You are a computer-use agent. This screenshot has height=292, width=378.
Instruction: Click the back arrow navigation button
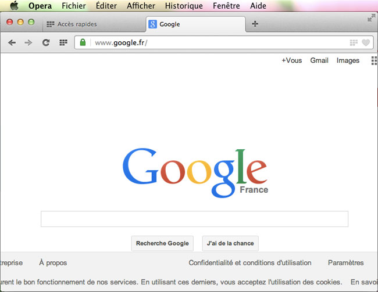tap(12, 43)
